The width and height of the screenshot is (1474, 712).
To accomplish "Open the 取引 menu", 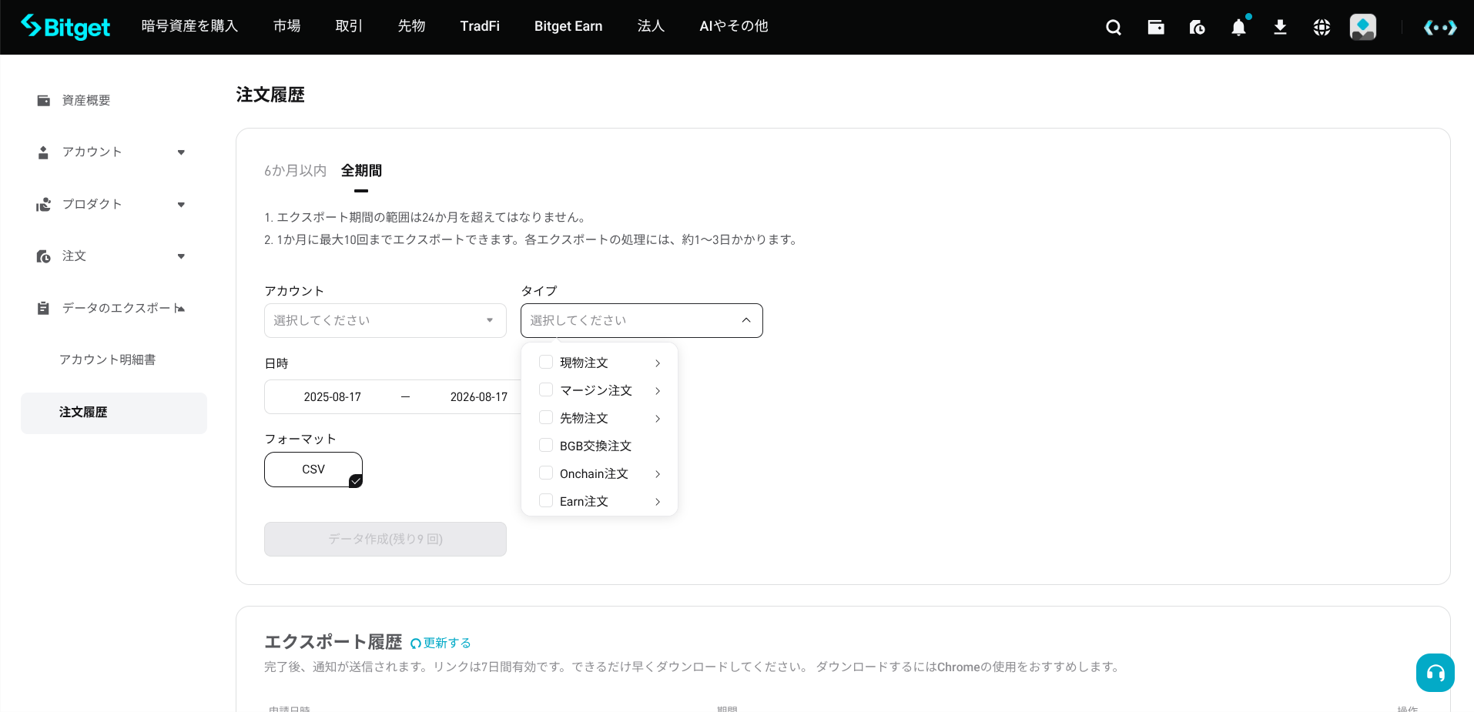I will (x=349, y=26).
